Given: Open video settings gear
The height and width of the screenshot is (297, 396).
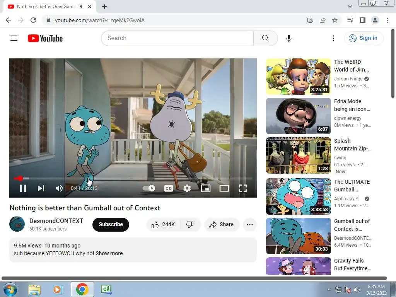Looking at the screenshot, I should [x=187, y=188].
